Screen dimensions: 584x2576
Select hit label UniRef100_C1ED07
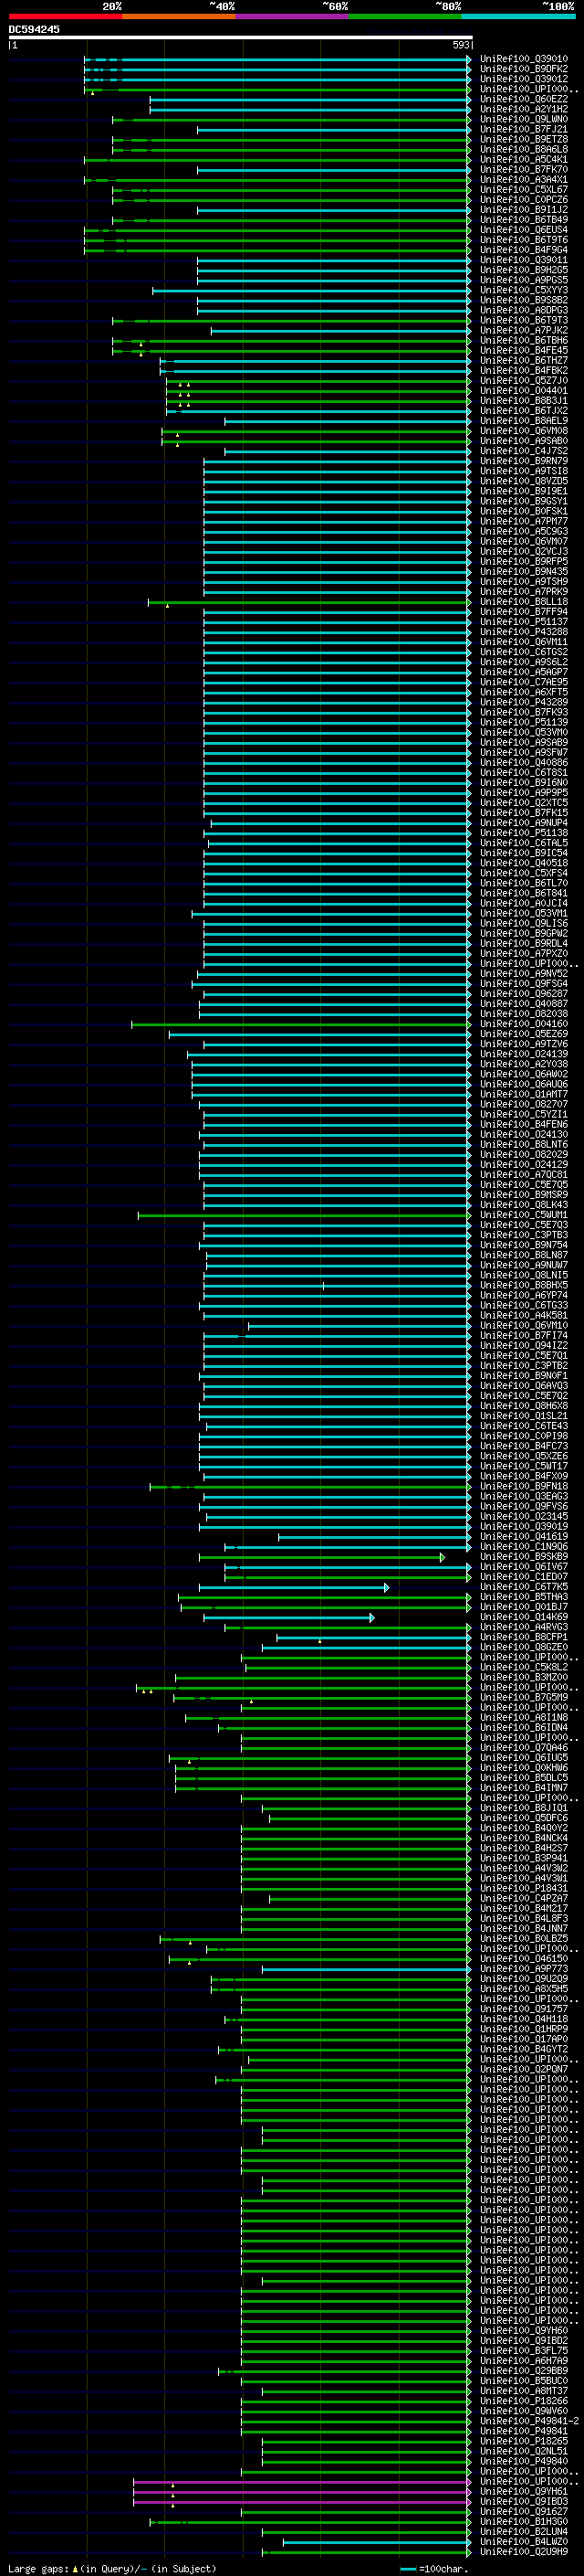[x=523, y=1577]
